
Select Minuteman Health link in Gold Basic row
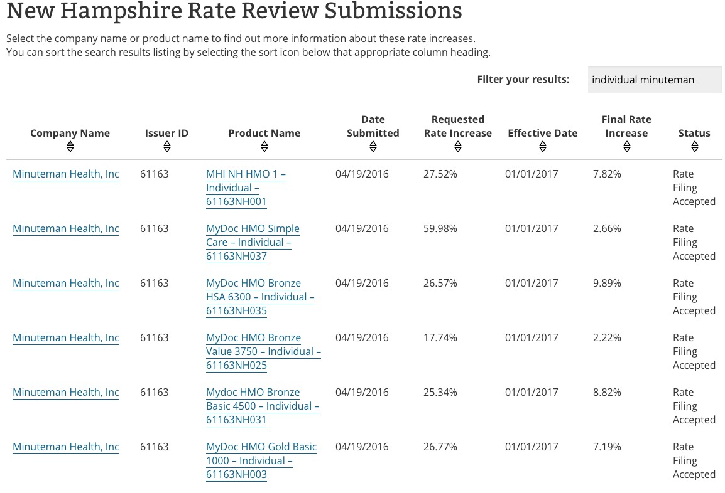point(66,447)
